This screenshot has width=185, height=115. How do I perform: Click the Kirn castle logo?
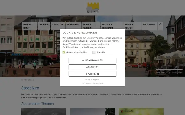[93, 8]
